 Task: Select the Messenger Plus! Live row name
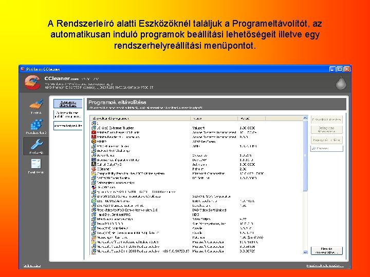pos(112,238)
